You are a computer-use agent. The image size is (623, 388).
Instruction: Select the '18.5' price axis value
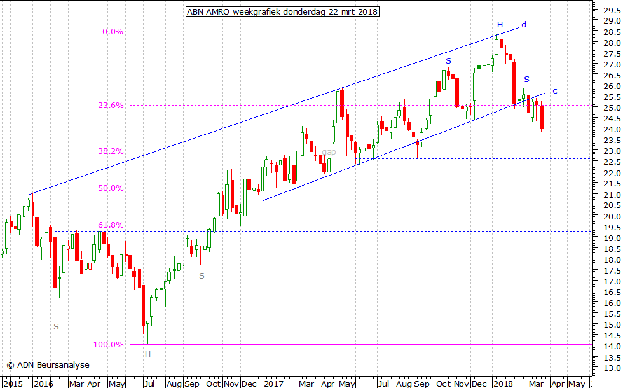pos(612,249)
